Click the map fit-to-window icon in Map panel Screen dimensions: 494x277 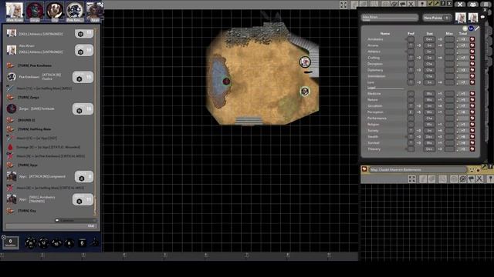pos(412,179)
